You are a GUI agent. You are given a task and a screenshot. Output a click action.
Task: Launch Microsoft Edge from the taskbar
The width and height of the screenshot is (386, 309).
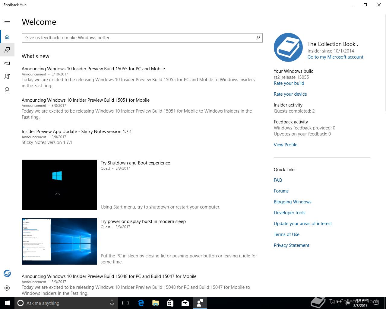[x=141, y=303]
